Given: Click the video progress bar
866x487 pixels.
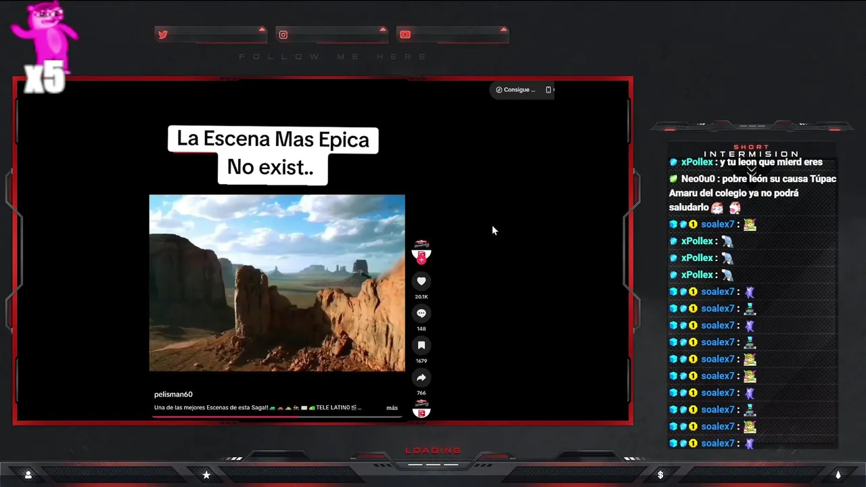Looking at the screenshot, I should tap(277, 417).
